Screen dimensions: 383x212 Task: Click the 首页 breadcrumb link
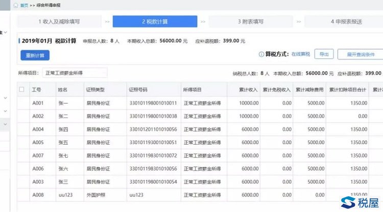coord(24,5)
